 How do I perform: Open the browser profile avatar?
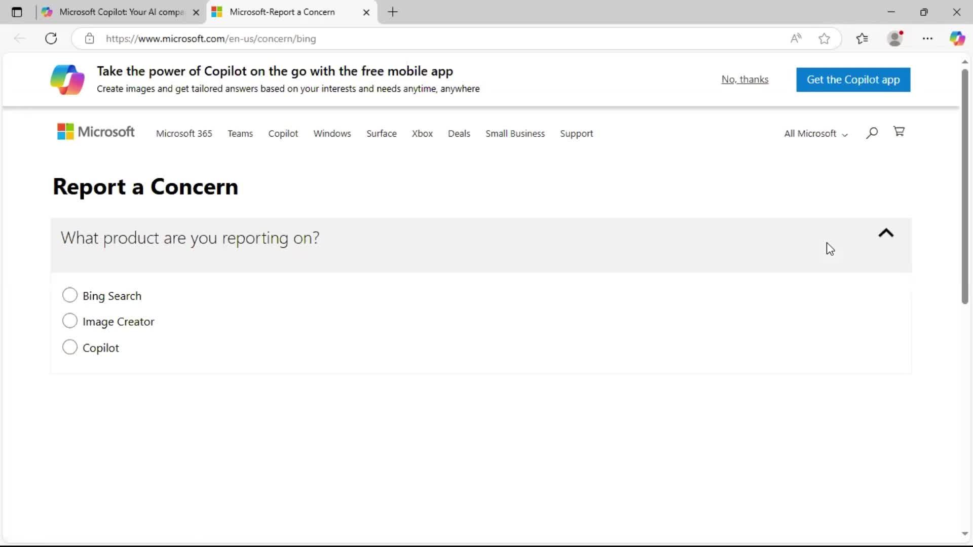(x=895, y=38)
